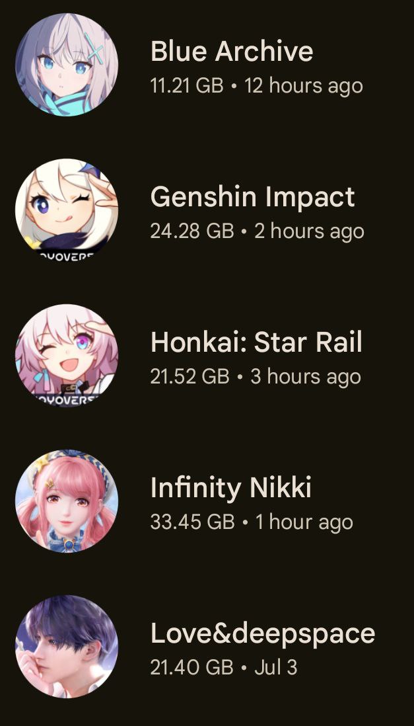Click the 11.21 GB size label
Screen dimensions: 414x726
(187, 86)
